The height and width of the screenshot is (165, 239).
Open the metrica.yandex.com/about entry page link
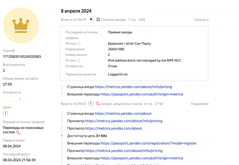[123, 113]
